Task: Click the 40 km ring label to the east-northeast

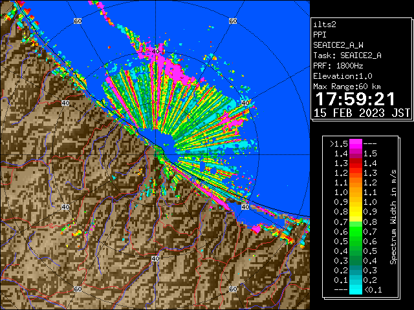Action: (x=245, y=103)
